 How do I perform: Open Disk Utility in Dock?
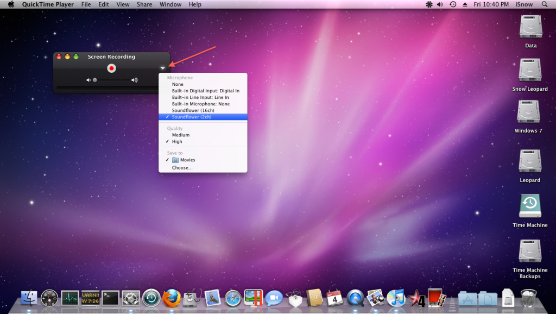coord(192,298)
